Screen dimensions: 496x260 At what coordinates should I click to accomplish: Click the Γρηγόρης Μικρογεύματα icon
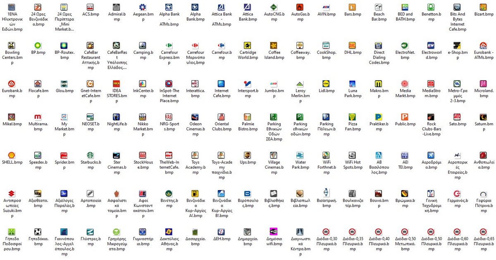pos(117,232)
